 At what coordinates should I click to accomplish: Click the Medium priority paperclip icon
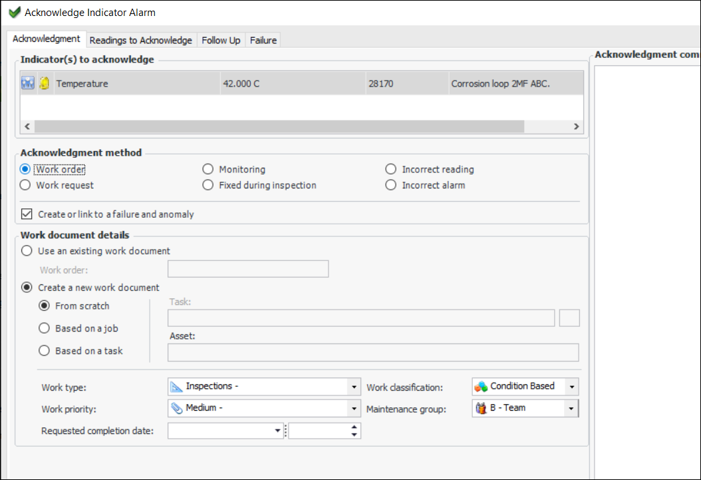click(176, 408)
